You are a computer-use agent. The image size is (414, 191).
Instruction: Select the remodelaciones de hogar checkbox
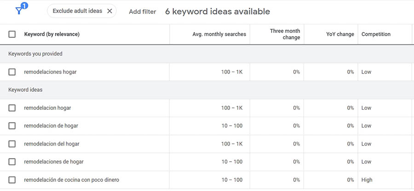coord(12,162)
